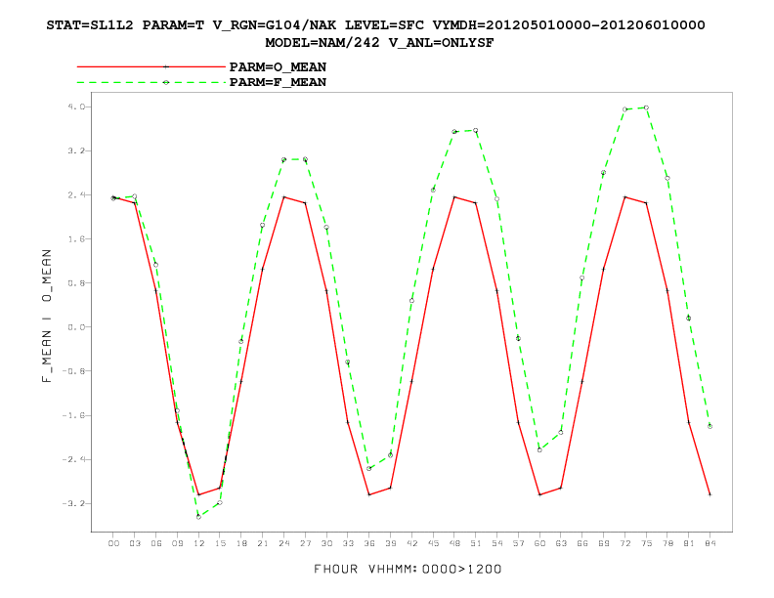Click x-axis tick label 36
This screenshot has width=774, height=598.
(369, 543)
